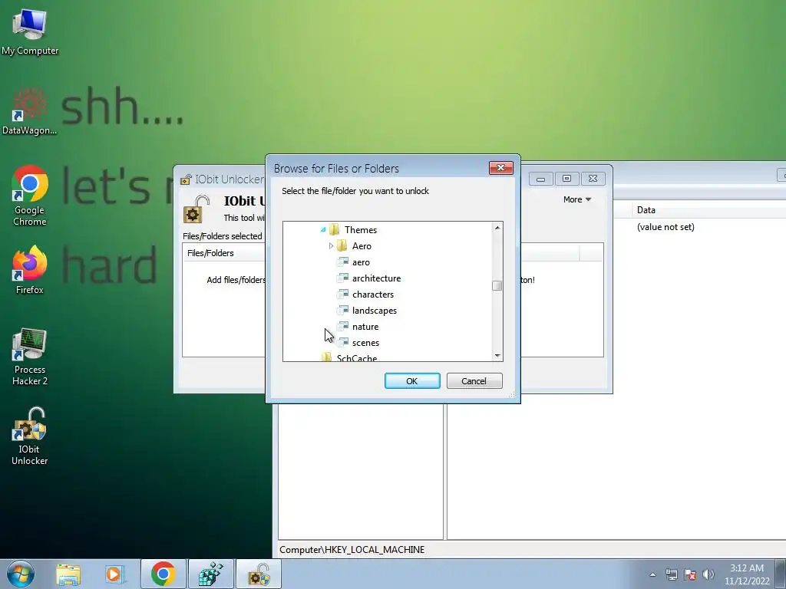Click the Data column header in Registry Editor
Screen dimensions: 786x589
click(708, 210)
